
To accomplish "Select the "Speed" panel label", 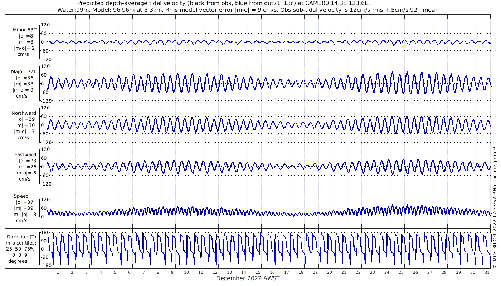I will [21, 196].
